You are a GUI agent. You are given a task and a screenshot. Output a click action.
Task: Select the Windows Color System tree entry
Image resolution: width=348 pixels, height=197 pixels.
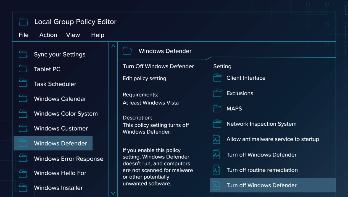66,114
